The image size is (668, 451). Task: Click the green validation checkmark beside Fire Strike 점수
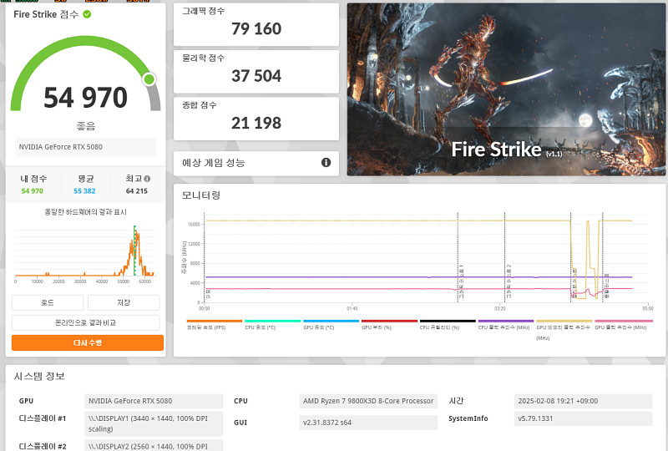88,14
